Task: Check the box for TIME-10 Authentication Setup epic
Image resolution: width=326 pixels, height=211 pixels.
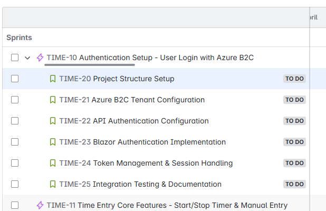Action: click(x=15, y=57)
